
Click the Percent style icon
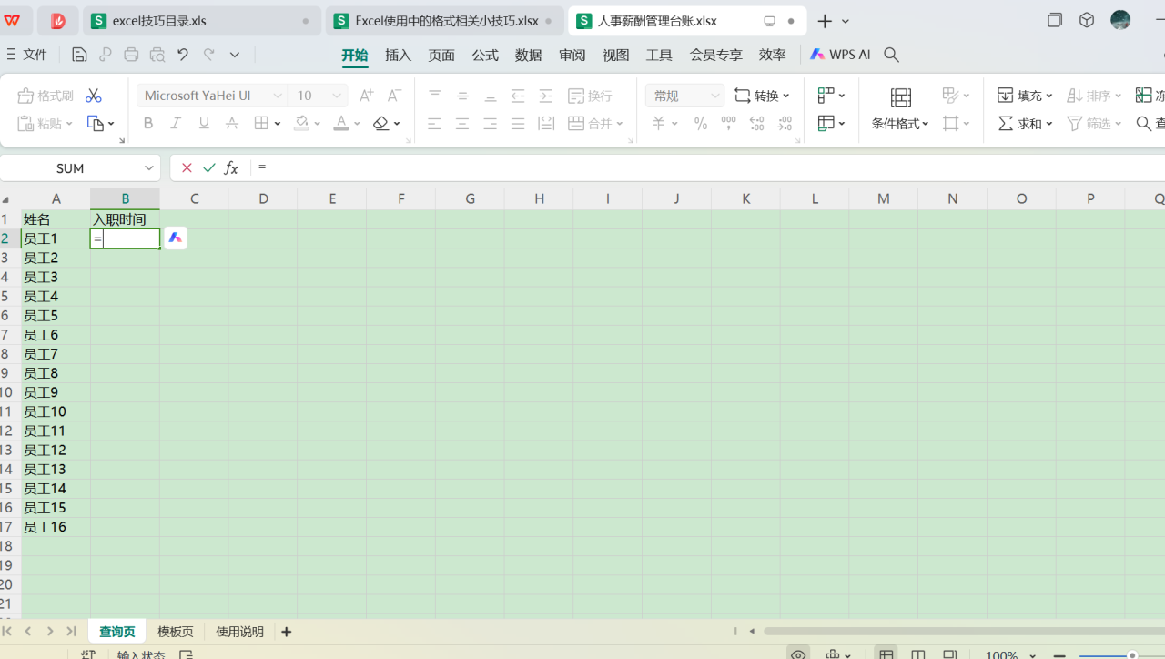point(701,123)
